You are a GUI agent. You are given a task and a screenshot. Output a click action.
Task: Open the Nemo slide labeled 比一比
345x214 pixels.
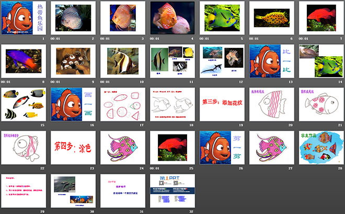tap(272, 61)
